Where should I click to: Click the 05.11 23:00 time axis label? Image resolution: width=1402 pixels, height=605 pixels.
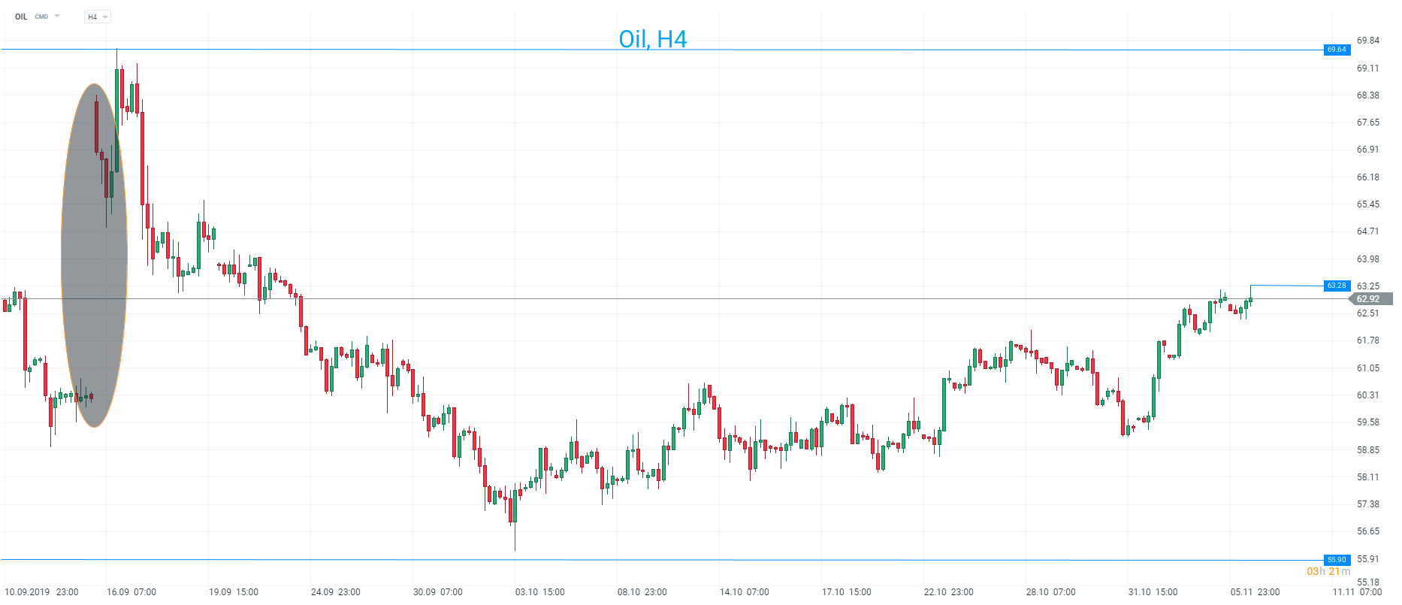point(1255,592)
